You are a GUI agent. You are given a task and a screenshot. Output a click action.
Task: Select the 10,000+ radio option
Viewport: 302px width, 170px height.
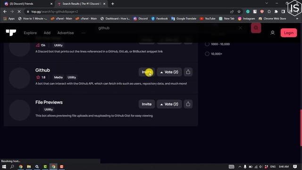pos(207,54)
